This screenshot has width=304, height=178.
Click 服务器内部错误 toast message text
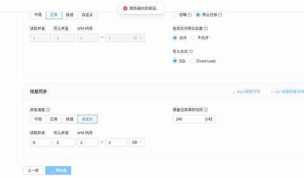tap(144, 8)
